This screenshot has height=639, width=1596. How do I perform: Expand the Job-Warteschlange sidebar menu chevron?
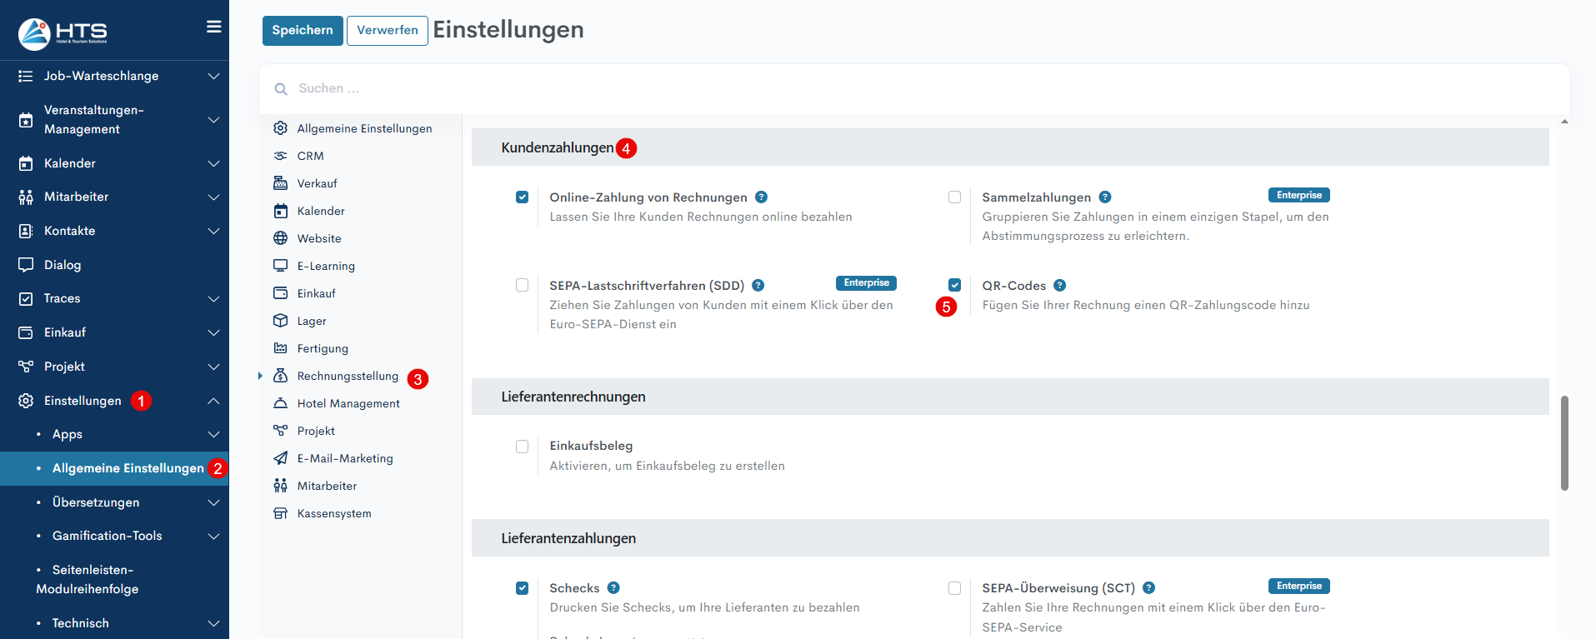tap(213, 76)
